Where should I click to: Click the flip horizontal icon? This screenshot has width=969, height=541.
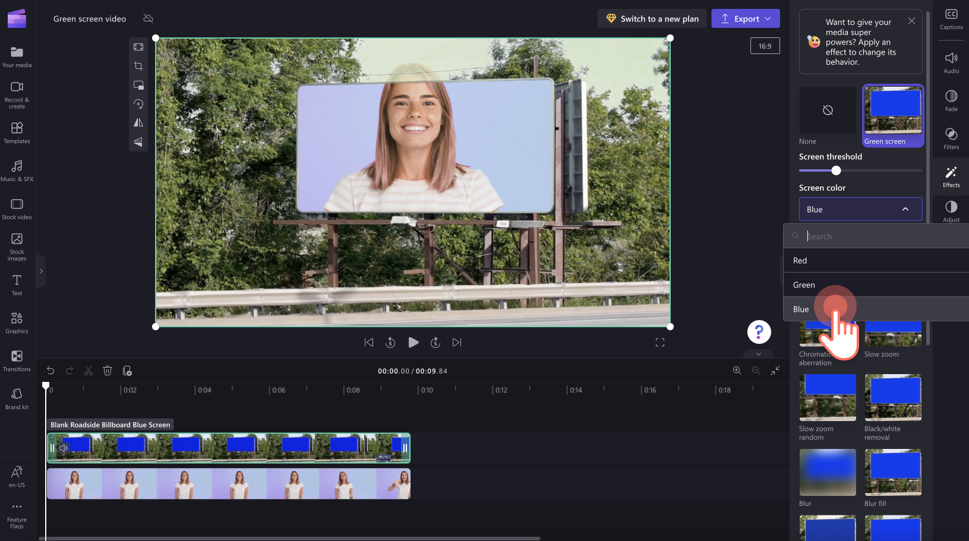[x=138, y=123]
